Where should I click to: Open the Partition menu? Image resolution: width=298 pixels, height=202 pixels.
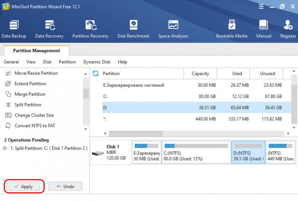point(67,62)
